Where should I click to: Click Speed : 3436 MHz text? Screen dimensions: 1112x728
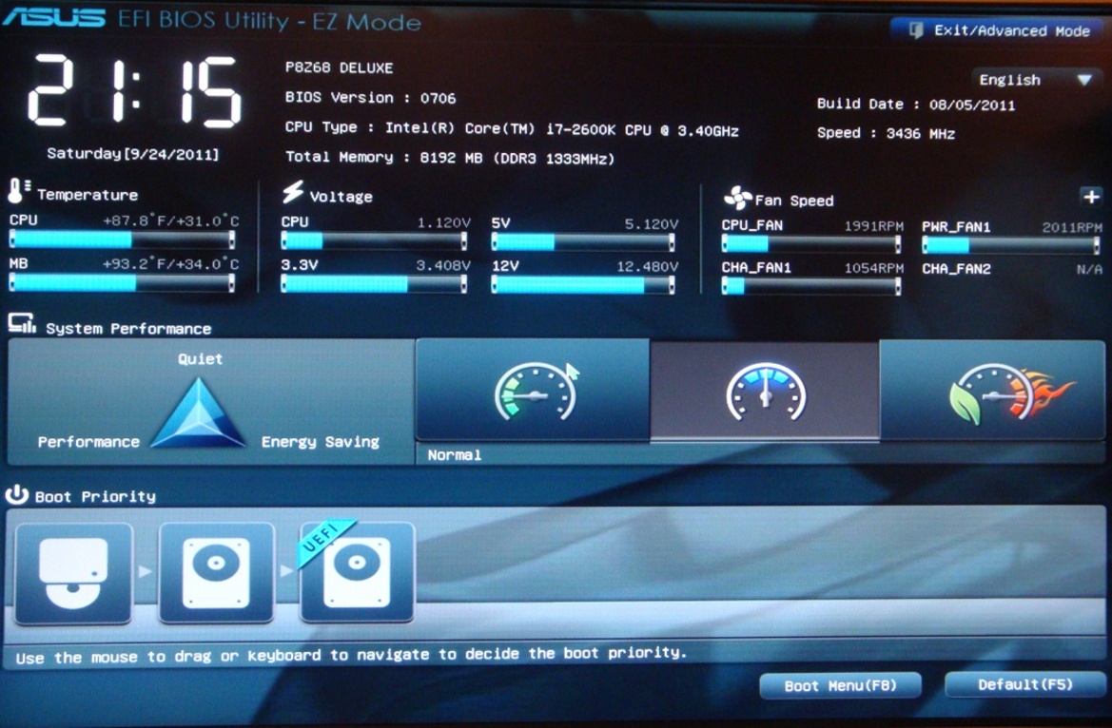[x=886, y=133]
